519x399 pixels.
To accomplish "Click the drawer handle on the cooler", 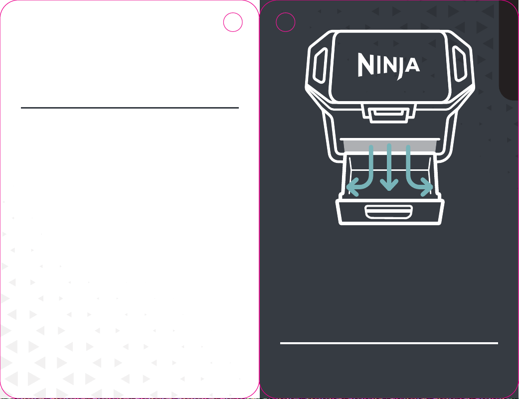I will pos(388,212).
